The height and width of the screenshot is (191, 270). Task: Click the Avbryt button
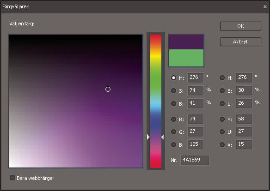tap(240, 42)
